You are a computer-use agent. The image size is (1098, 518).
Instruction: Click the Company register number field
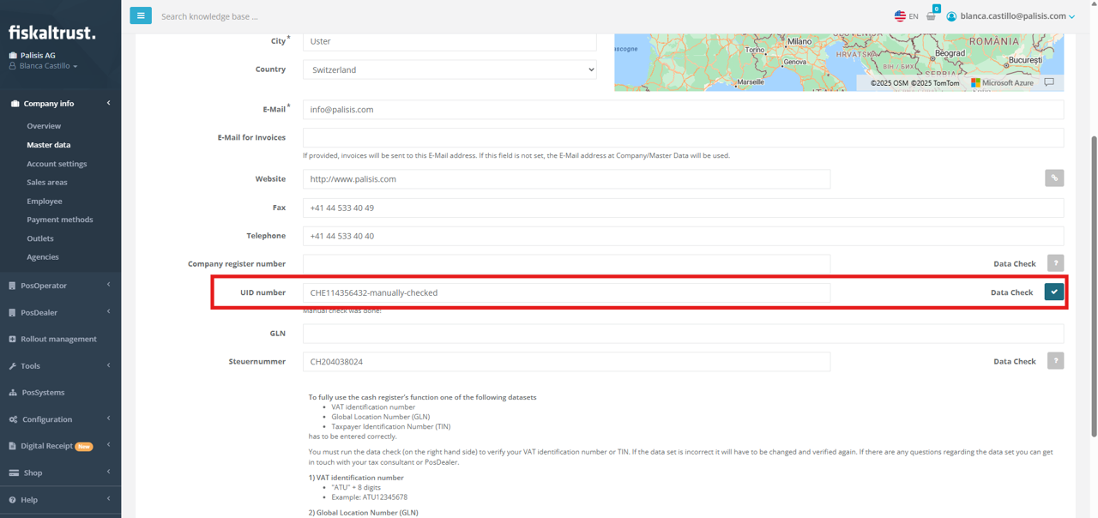[566, 264]
